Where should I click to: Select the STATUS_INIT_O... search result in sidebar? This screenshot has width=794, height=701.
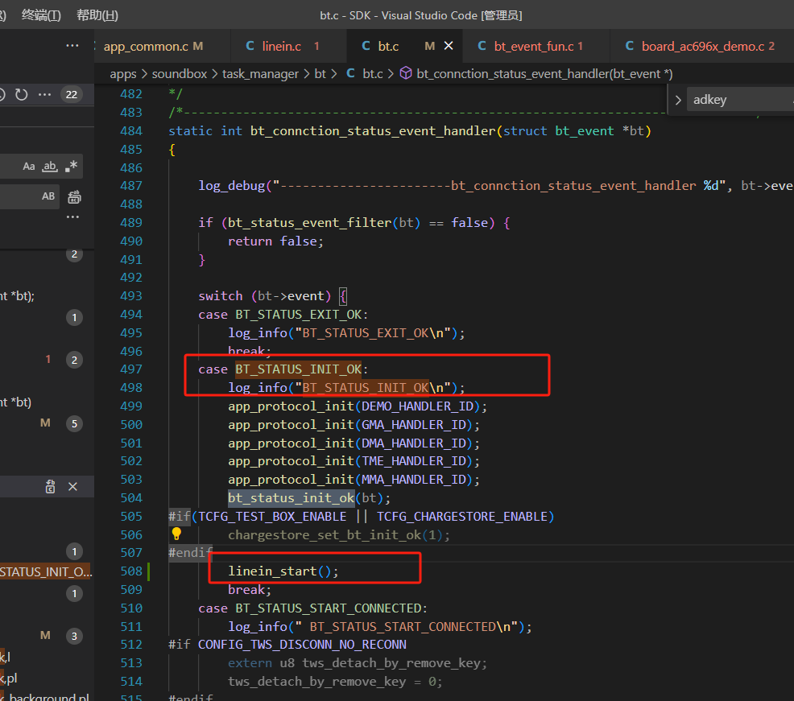46,572
